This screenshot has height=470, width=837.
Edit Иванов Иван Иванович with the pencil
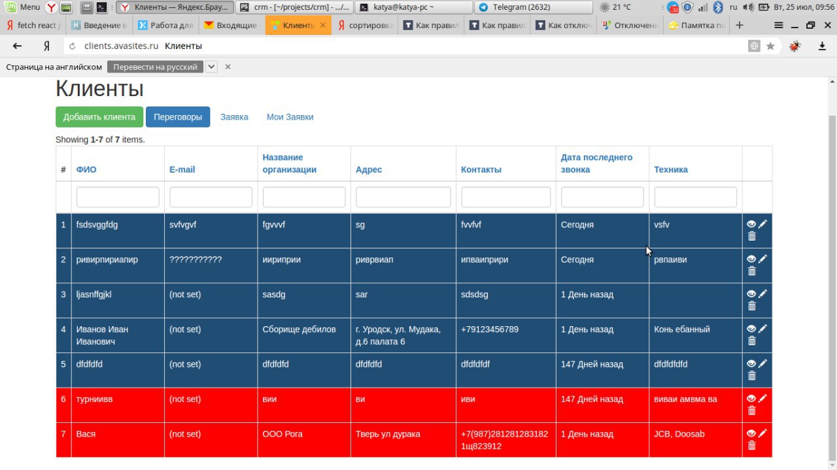click(762, 328)
